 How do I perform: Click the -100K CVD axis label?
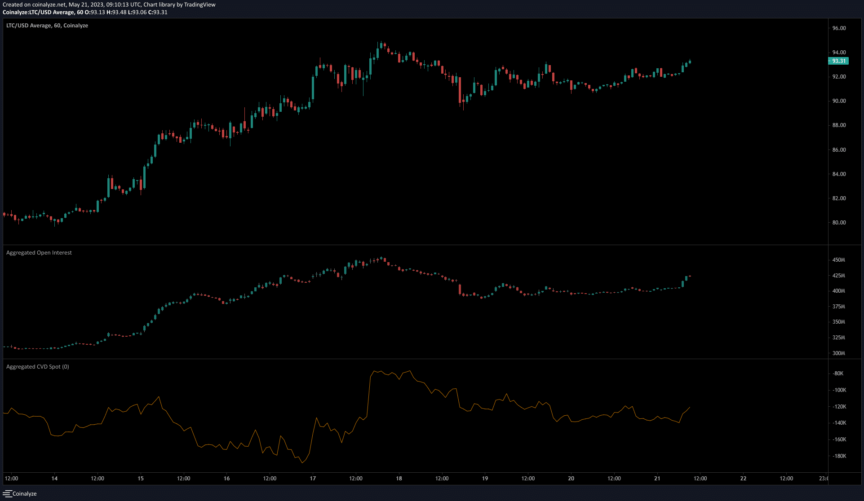coord(839,390)
